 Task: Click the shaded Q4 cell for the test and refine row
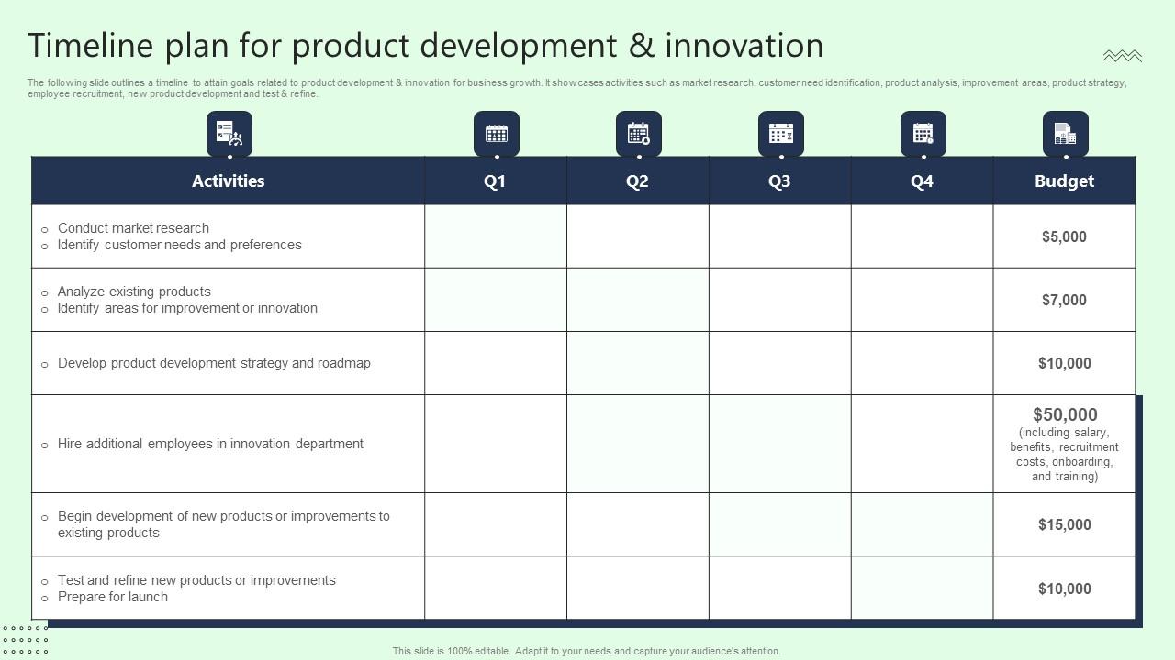click(923, 588)
